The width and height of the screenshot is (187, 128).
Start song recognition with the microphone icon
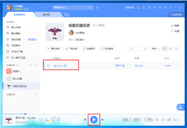(97, 8)
